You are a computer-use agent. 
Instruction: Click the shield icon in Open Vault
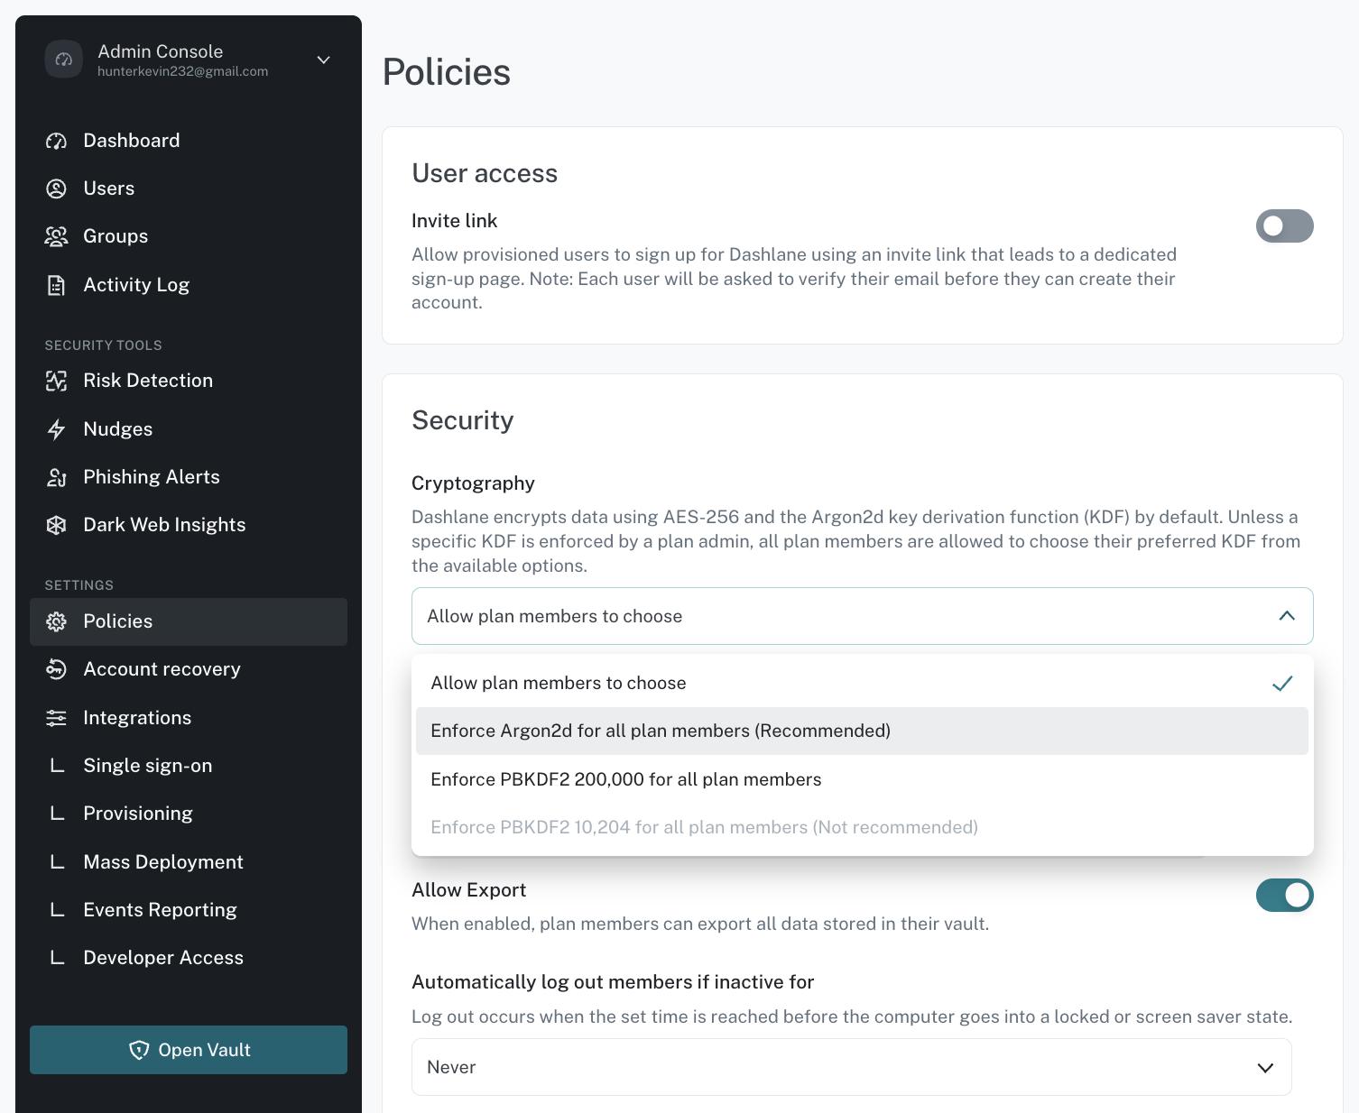(139, 1050)
